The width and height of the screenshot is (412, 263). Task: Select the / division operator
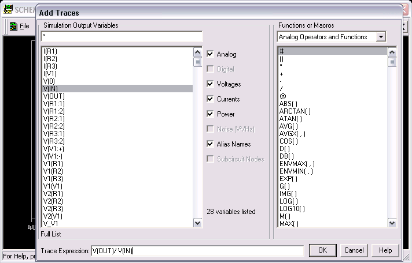333,89
